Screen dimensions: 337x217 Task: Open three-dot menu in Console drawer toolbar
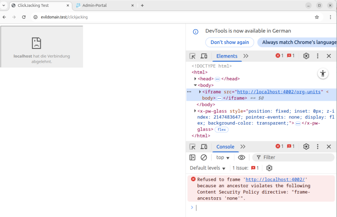(x=318, y=146)
